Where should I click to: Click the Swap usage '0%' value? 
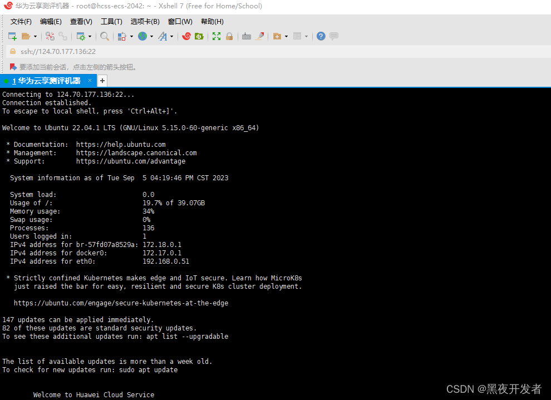click(146, 220)
